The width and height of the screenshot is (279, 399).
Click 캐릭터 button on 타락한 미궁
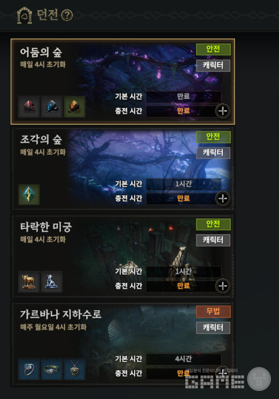213,240
